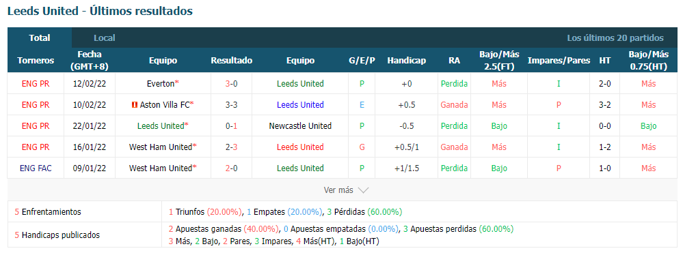Click the Handicap column header
The height and width of the screenshot is (253, 683).
406,61
